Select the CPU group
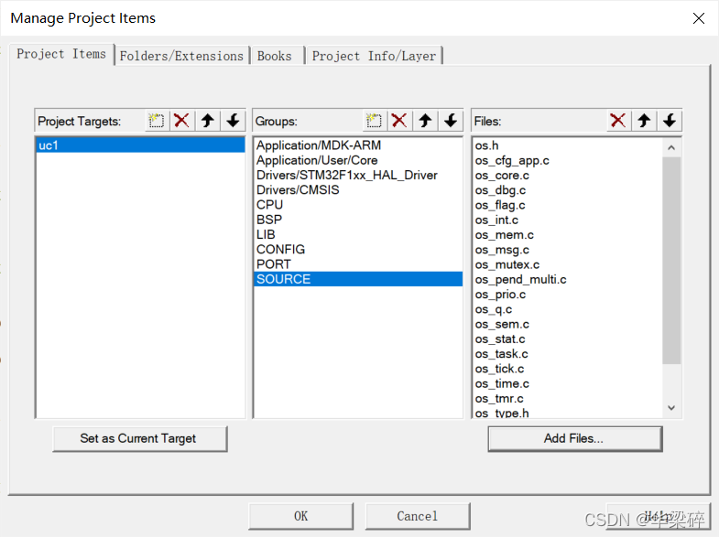 click(357, 205)
